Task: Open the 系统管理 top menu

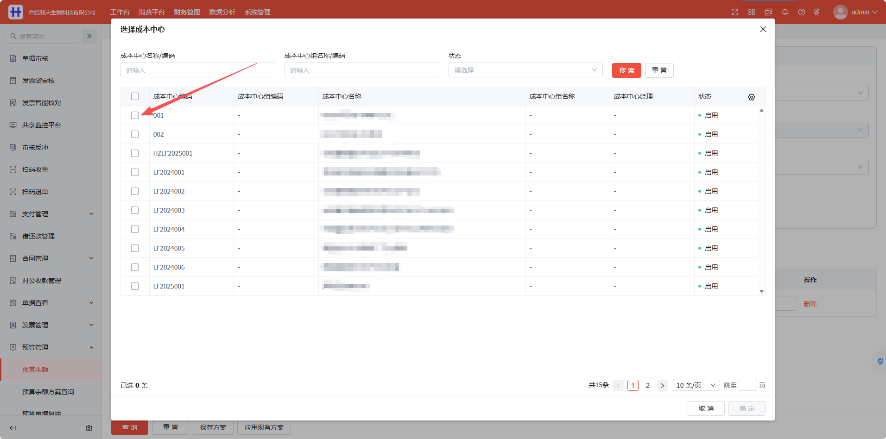Action: point(257,12)
